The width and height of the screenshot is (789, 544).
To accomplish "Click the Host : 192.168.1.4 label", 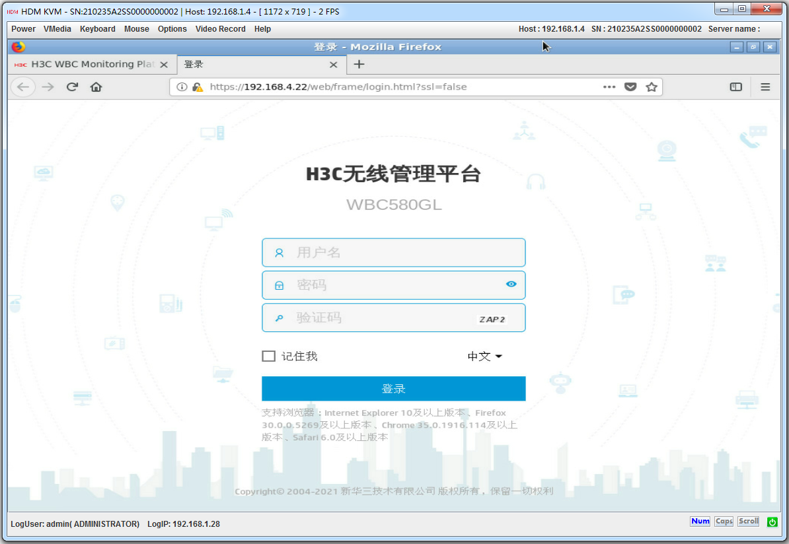I will 552,29.
